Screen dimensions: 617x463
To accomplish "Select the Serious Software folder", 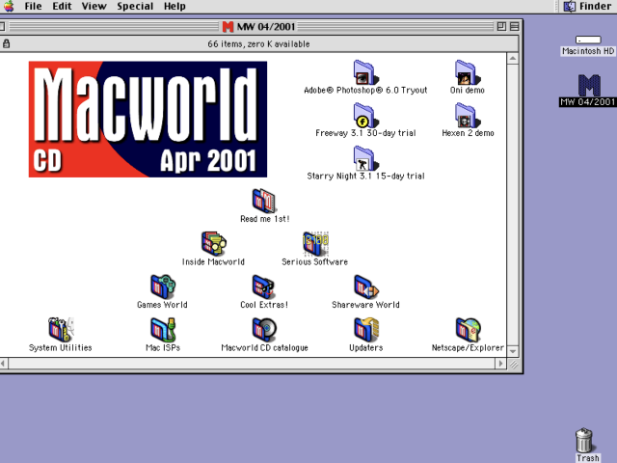I will (315, 244).
